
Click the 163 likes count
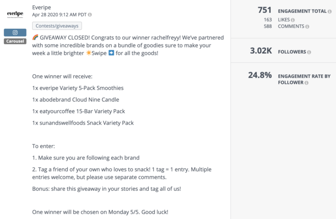(x=268, y=20)
